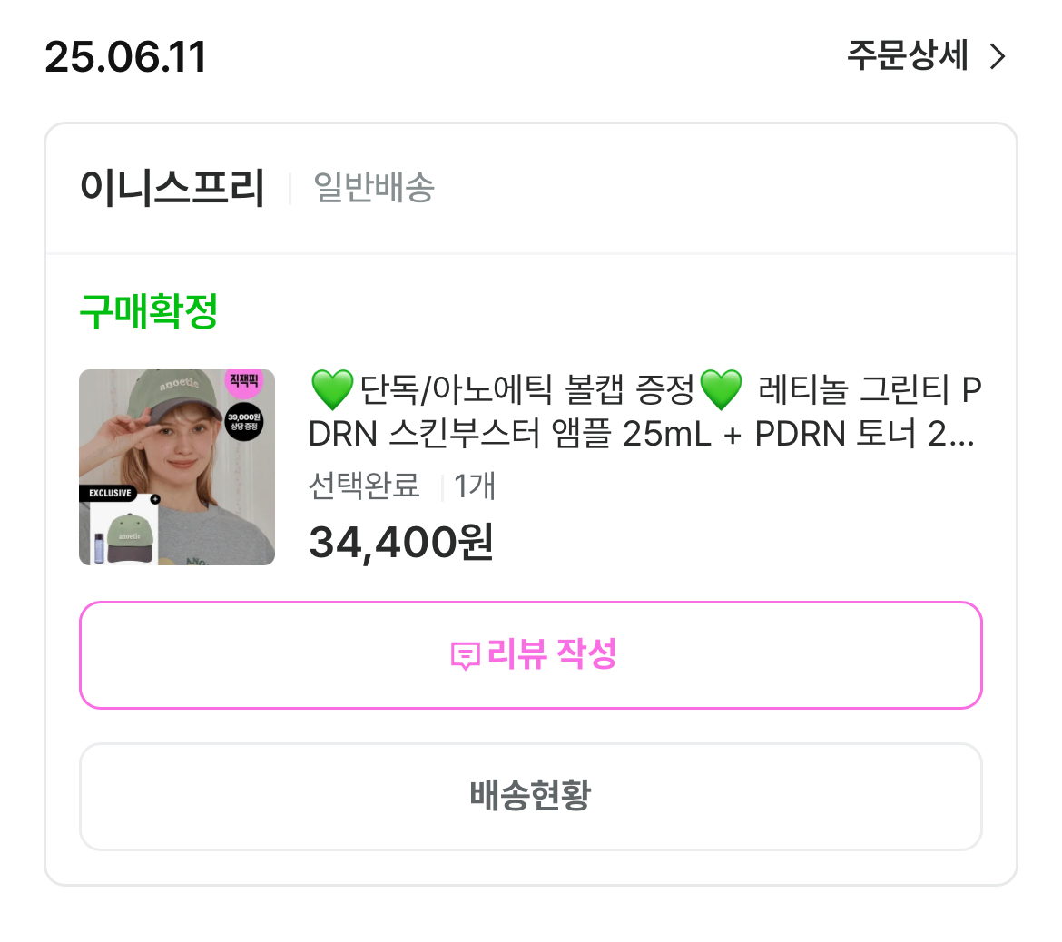Open the 이니스프리 brand store name
Image resolution: width=1062 pixels, height=942 pixels.
[x=172, y=188]
